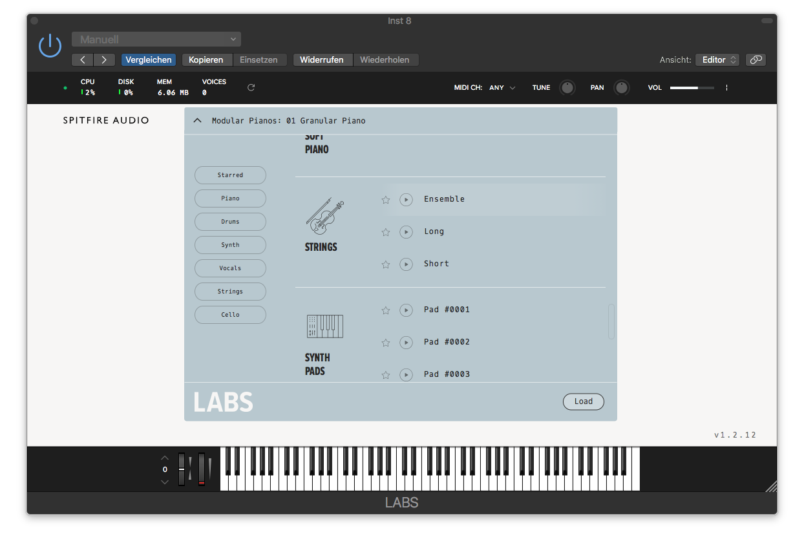Click the modulation wheel
Image resolution: width=804 pixels, height=554 pixels.
[202, 469]
